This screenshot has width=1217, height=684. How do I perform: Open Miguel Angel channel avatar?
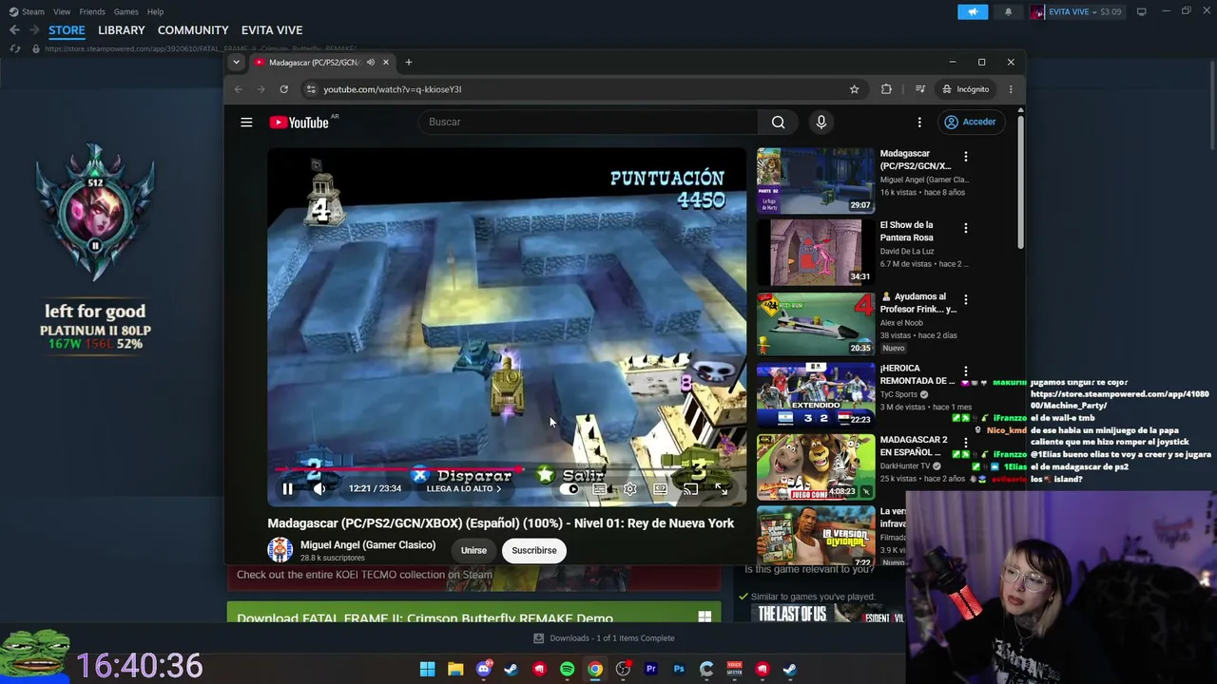(x=280, y=550)
